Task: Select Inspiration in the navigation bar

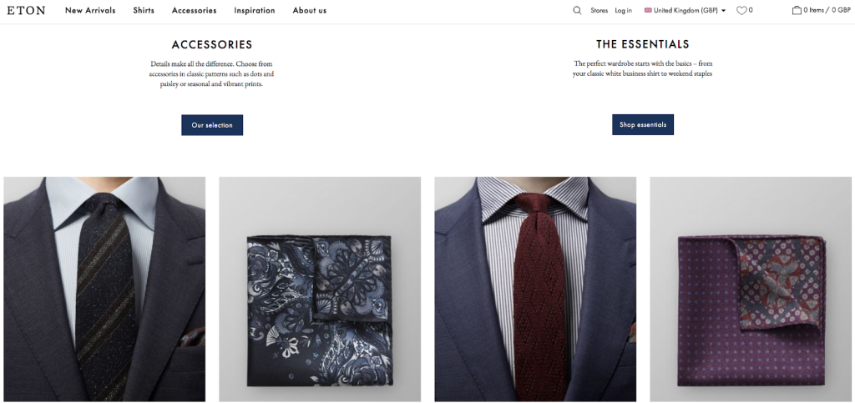Action: (x=255, y=10)
